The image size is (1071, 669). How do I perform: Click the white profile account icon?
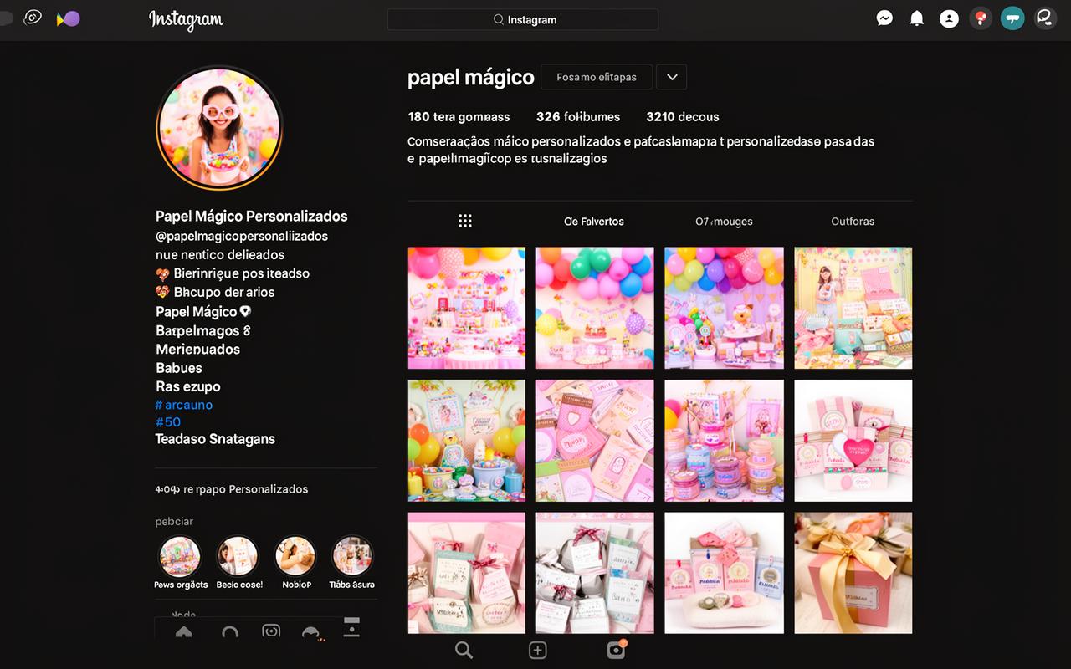(x=949, y=18)
